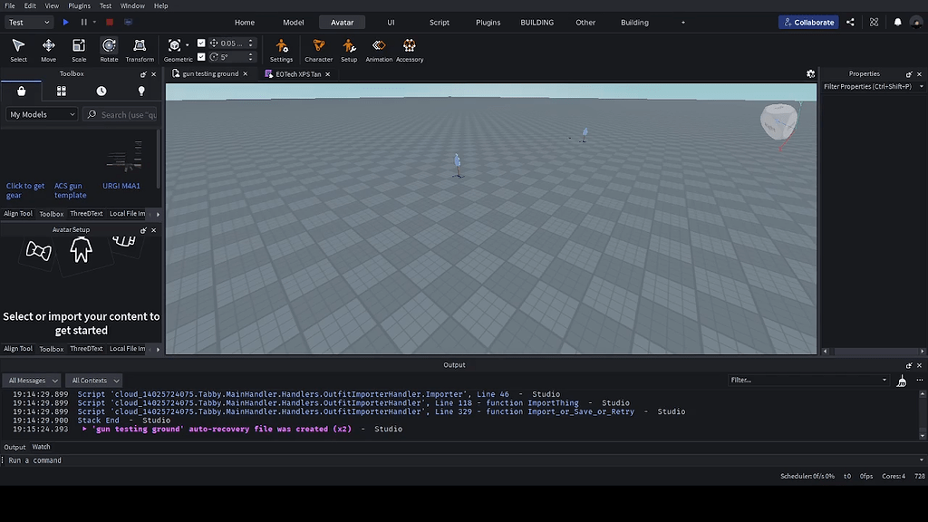Open the URGI M4A1 model link
The width and height of the screenshot is (928, 522).
pyautogui.click(x=121, y=186)
